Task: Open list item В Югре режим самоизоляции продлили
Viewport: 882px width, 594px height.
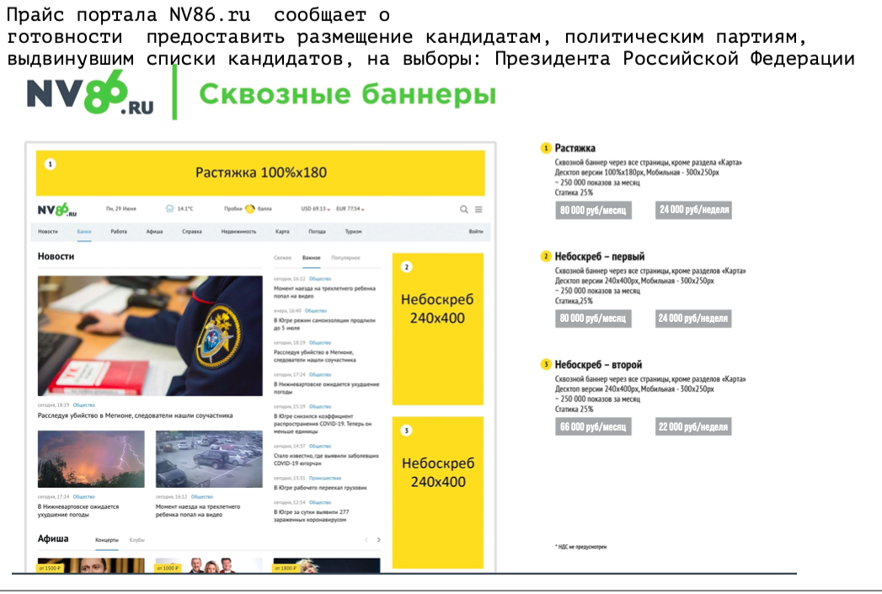Action: (324, 324)
